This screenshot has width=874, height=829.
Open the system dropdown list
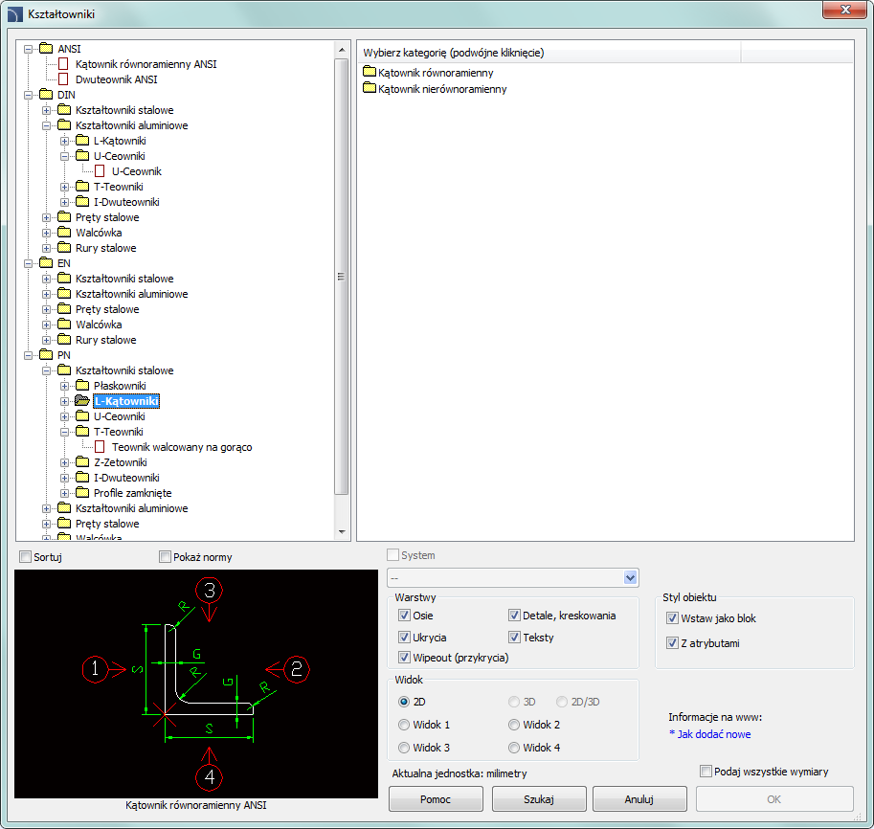630,577
